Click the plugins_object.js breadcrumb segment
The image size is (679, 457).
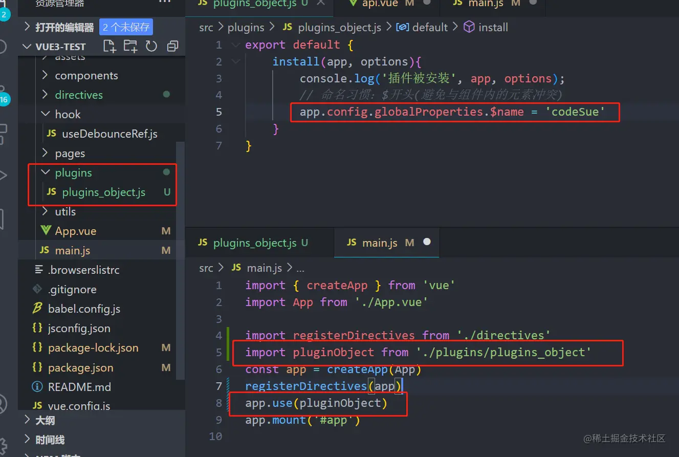[x=332, y=28]
